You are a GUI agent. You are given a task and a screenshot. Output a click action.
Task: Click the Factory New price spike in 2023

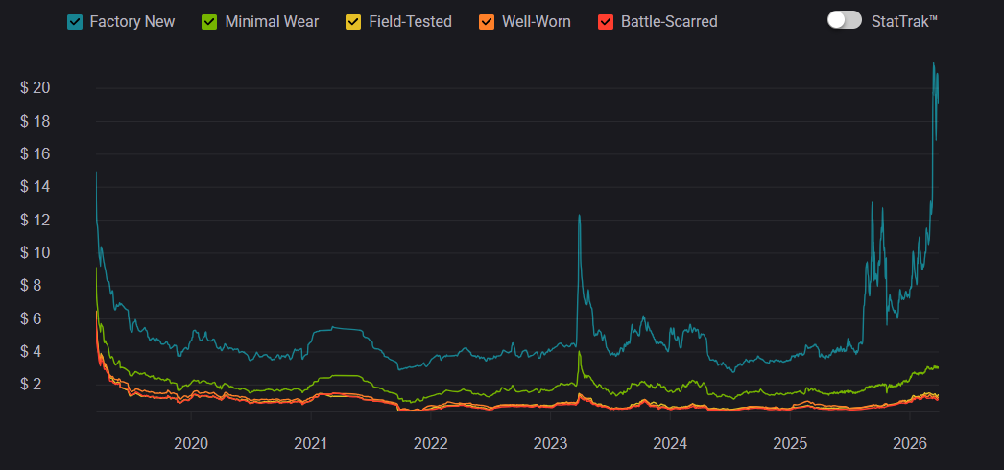pos(579,217)
